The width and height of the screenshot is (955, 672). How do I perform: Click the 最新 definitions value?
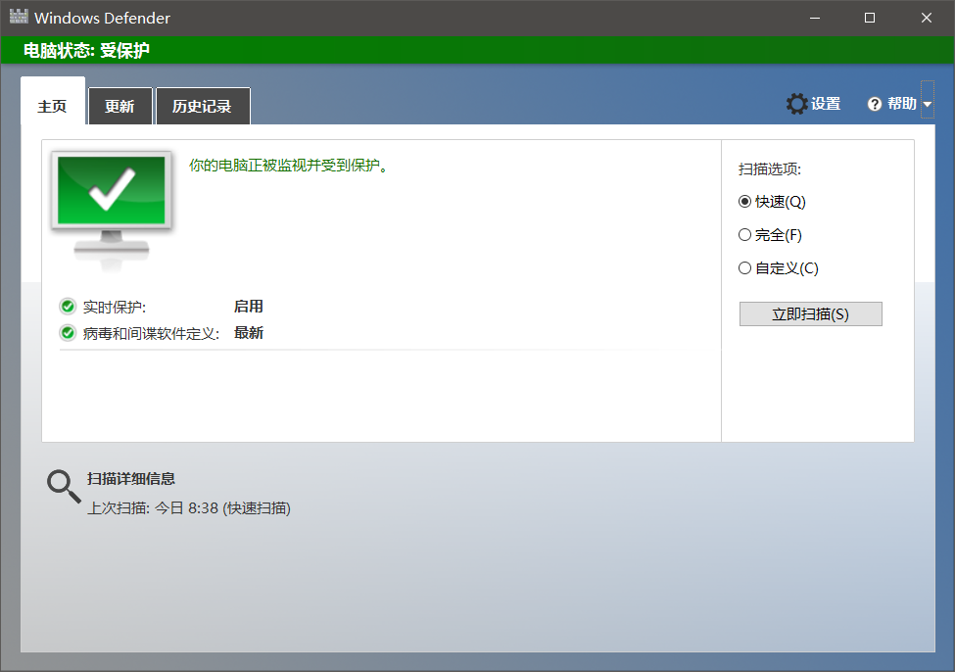point(249,333)
